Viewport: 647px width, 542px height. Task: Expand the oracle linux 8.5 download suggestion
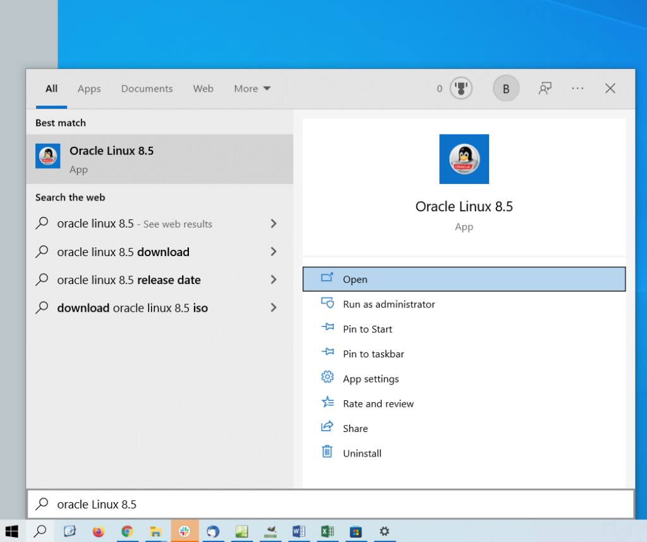pos(274,252)
